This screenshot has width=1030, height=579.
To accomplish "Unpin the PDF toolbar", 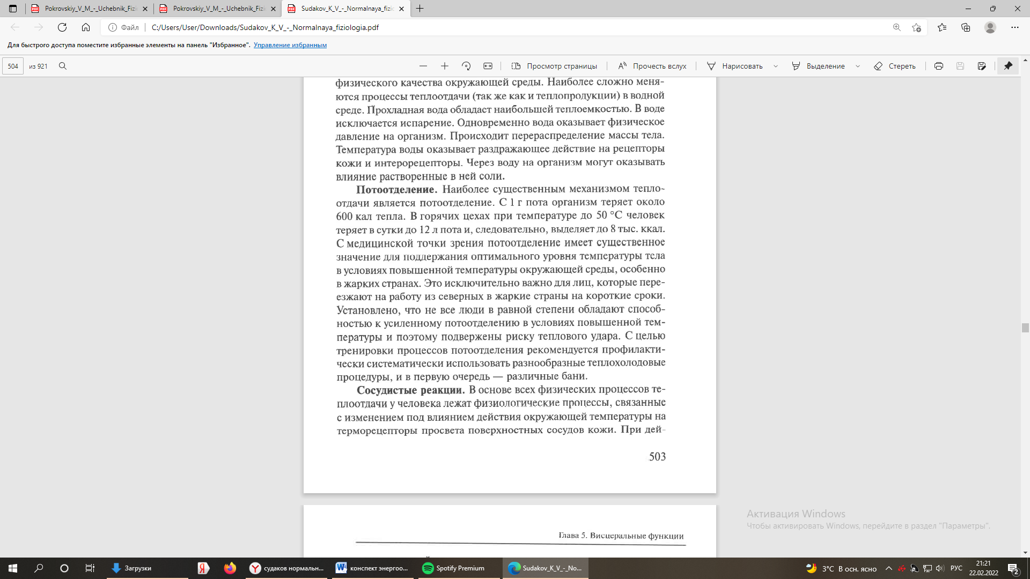I will click(1008, 66).
